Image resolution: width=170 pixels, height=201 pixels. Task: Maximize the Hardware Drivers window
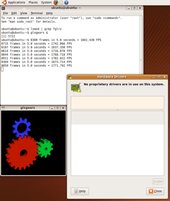coord(159,77)
